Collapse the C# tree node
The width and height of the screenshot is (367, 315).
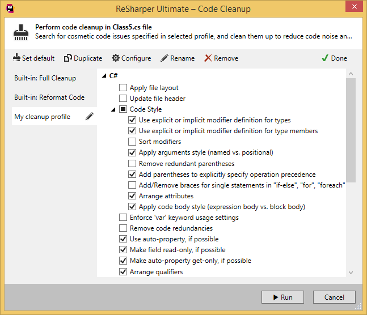coord(104,76)
